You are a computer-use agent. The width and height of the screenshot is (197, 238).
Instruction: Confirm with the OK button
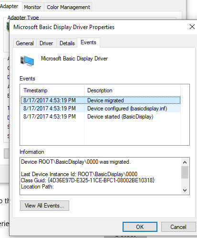pos(140,227)
